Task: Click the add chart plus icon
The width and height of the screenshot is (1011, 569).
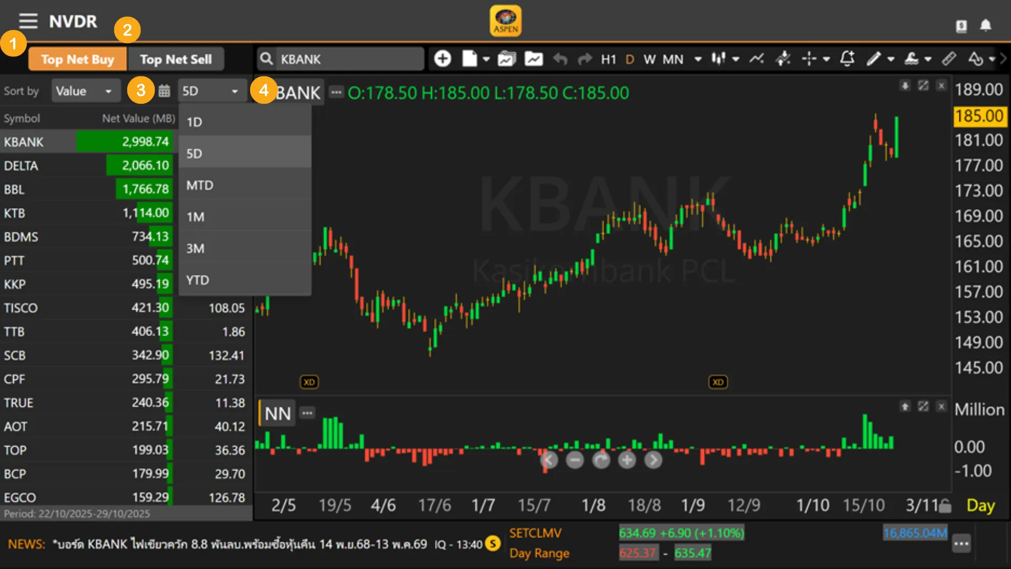Action: (442, 58)
